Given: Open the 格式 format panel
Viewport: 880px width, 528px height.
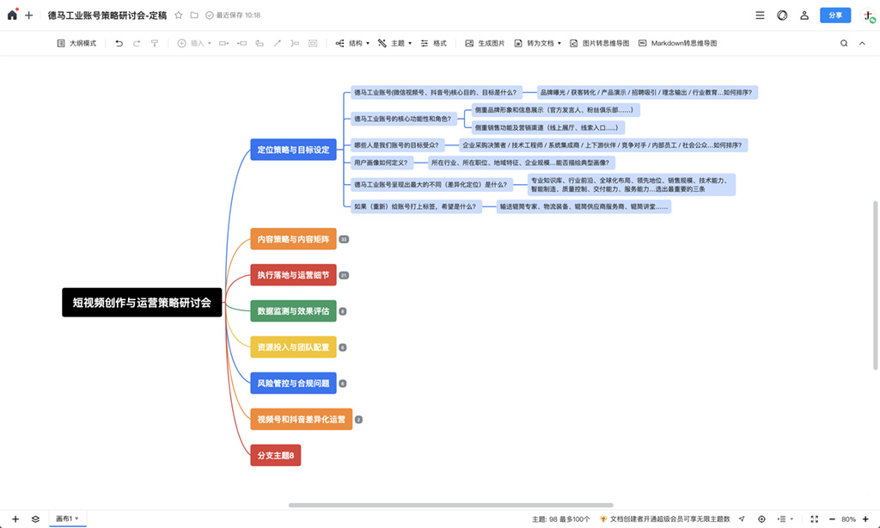Looking at the screenshot, I should click(x=434, y=43).
